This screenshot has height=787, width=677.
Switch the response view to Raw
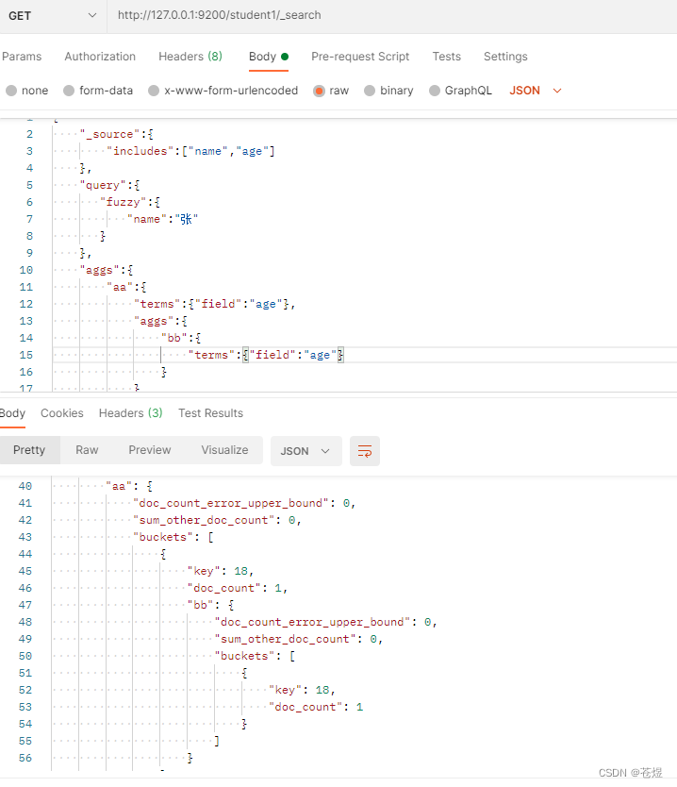click(87, 450)
